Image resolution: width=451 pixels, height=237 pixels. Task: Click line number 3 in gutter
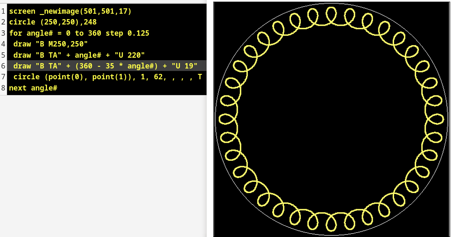coord(3,33)
